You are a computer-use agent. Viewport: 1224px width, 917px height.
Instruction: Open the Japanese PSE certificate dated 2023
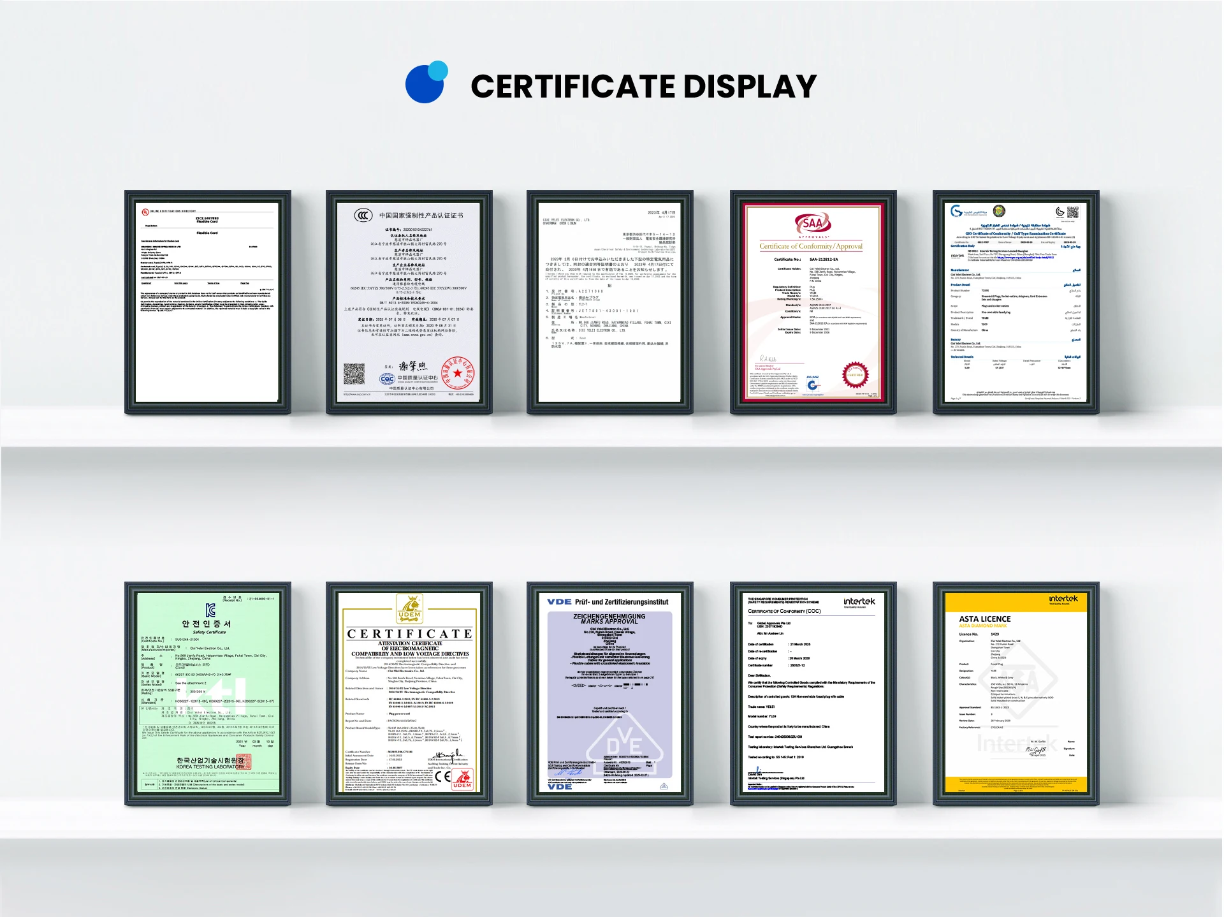pyautogui.click(x=609, y=302)
